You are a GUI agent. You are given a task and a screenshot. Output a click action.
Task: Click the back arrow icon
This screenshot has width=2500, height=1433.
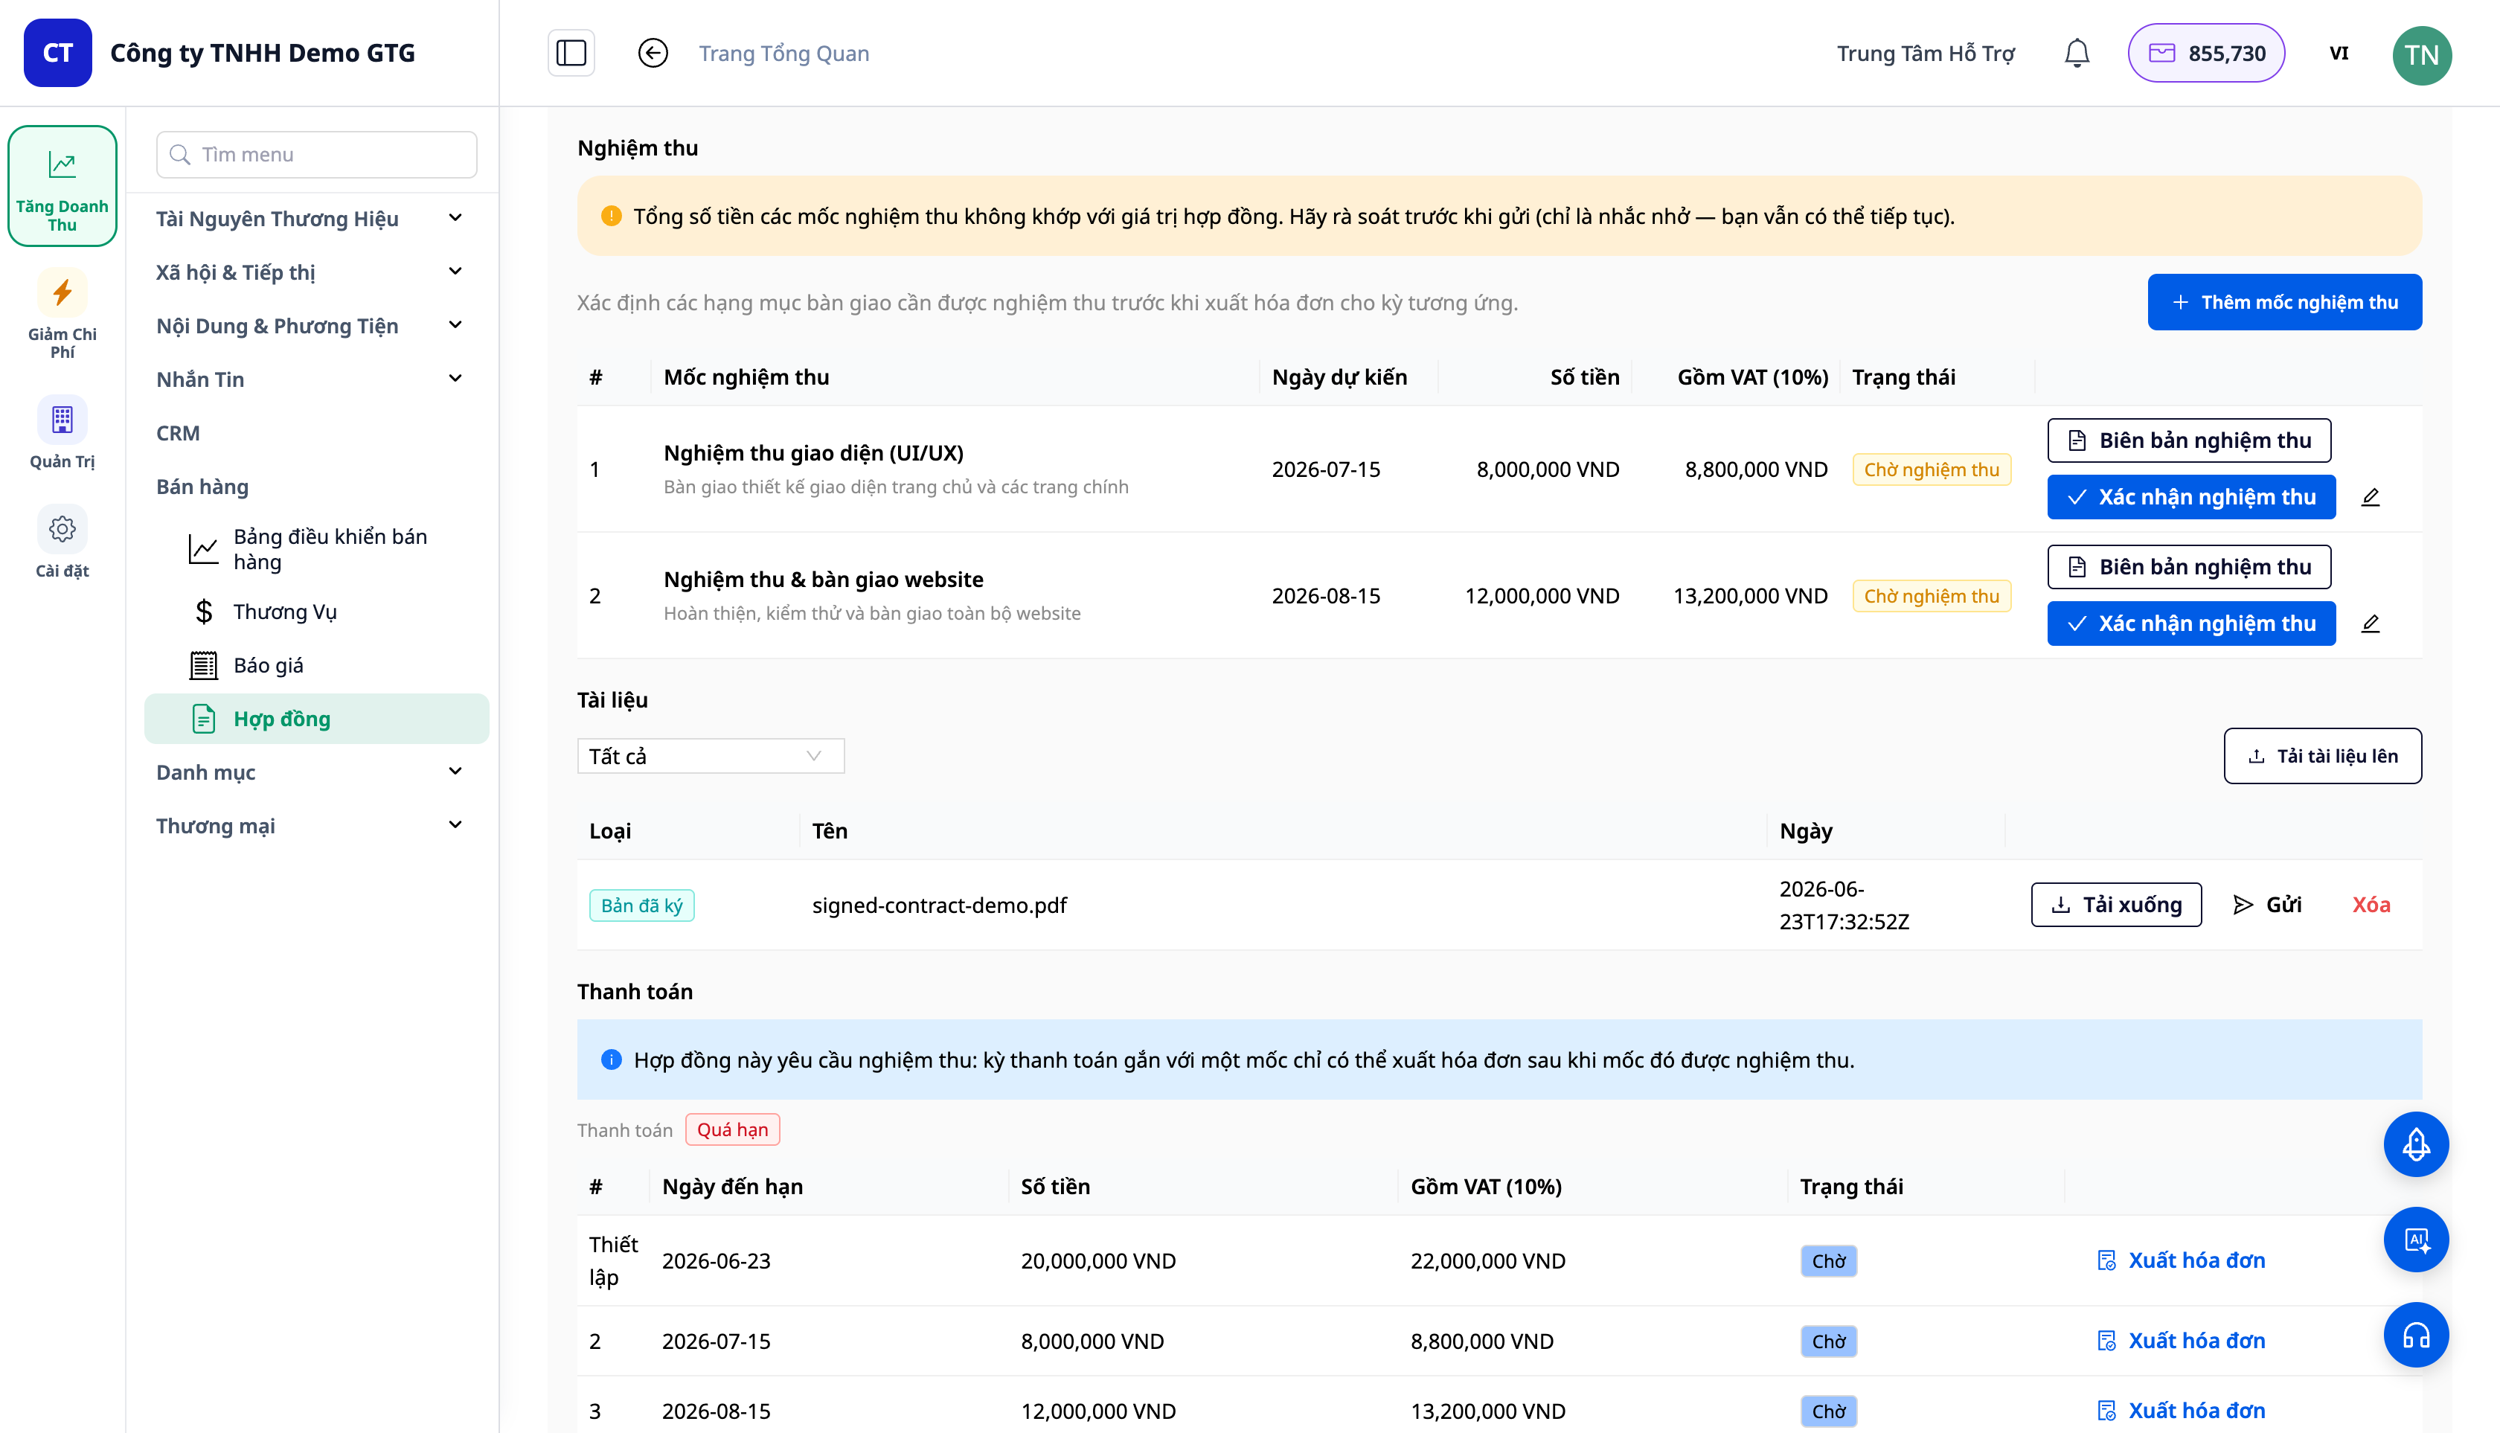point(653,53)
